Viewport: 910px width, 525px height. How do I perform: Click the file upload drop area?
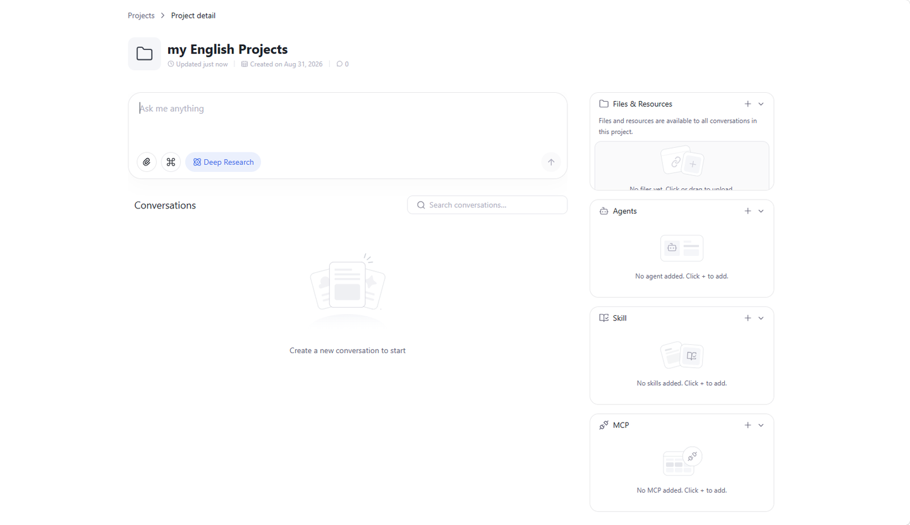[682, 166]
